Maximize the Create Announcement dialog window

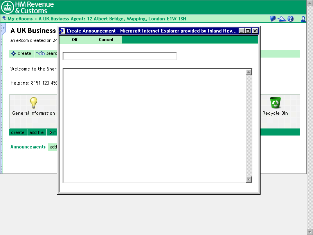point(248,31)
